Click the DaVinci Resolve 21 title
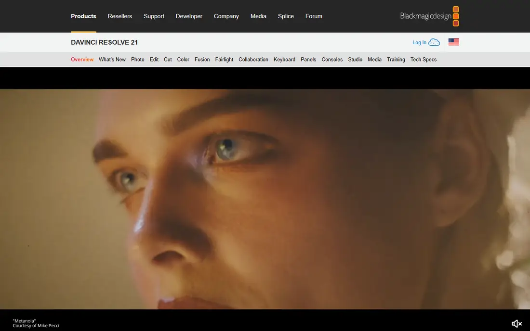 click(x=105, y=42)
